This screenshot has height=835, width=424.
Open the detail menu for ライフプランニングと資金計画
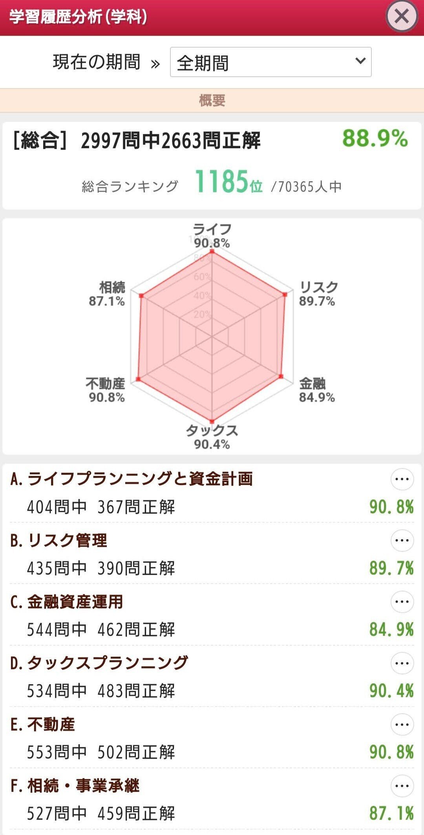click(x=401, y=479)
